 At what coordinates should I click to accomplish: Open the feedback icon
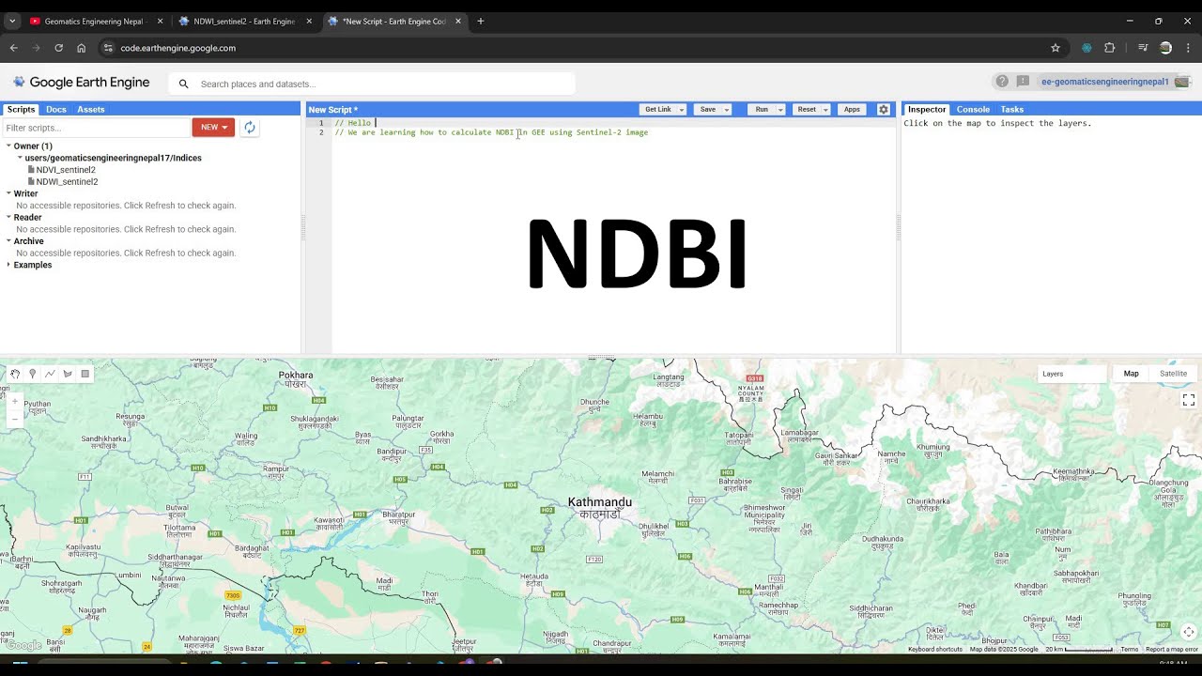pos(1023,82)
